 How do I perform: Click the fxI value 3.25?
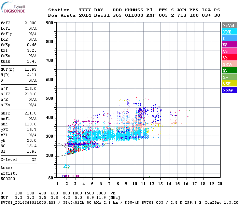(32, 50)
